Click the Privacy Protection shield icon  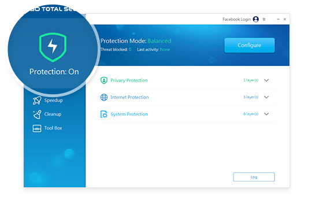point(104,80)
